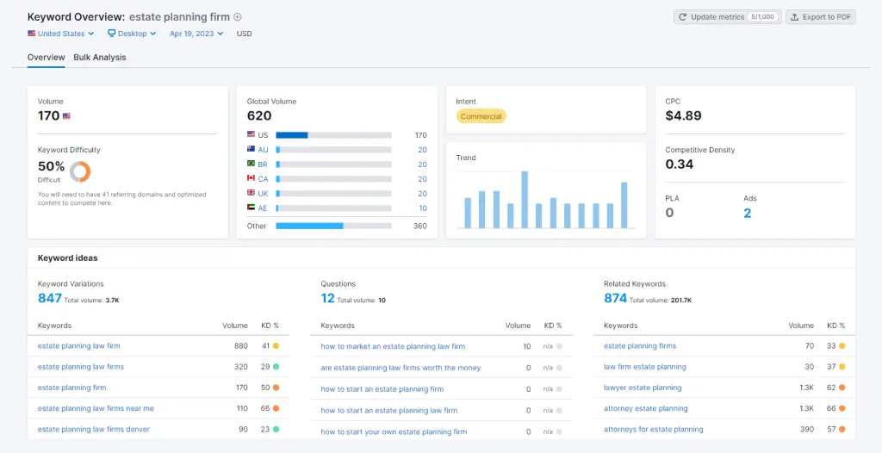Image resolution: width=882 pixels, height=453 pixels.
Task: Click the Keyword Difficulty 50% value
Action: tap(51, 166)
